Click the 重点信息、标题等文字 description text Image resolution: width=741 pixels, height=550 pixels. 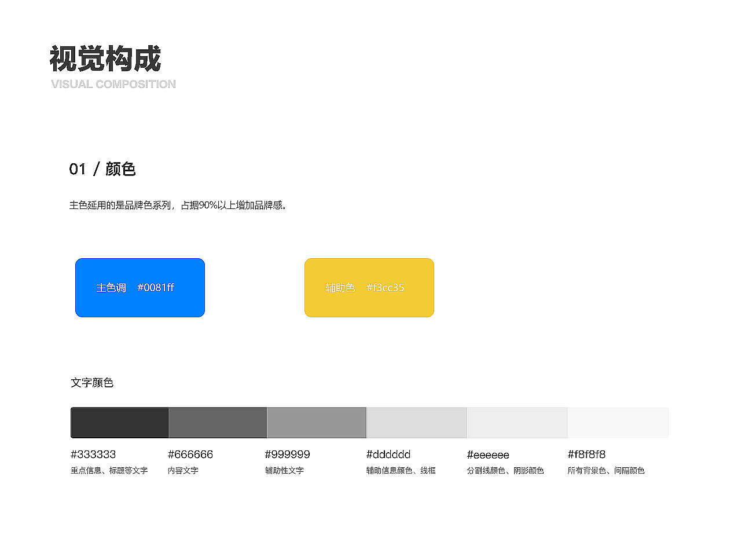pyautogui.click(x=109, y=471)
